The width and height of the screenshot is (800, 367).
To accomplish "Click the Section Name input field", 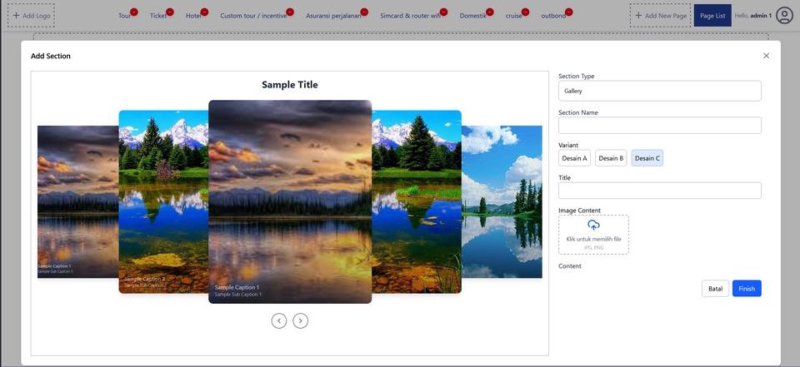I will pos(659,126).
